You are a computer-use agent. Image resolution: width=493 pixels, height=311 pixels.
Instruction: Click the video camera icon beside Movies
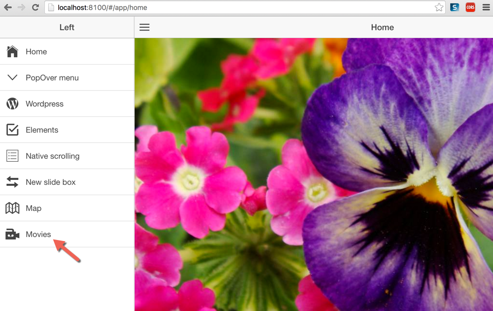(x=12, y=234)
